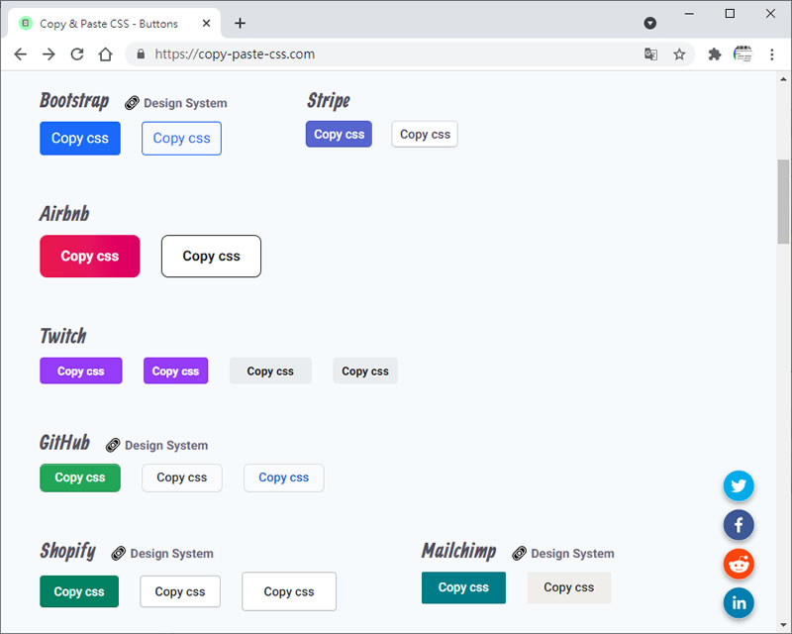Click the Shopify link chain icon

click(118, 554)
